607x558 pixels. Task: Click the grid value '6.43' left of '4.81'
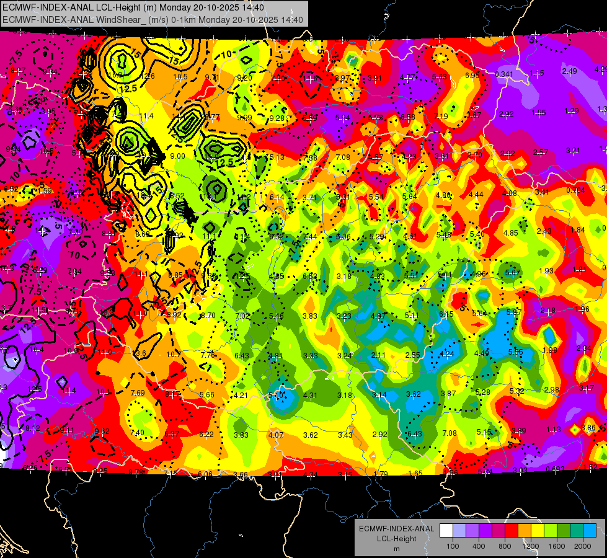point(242,355)
